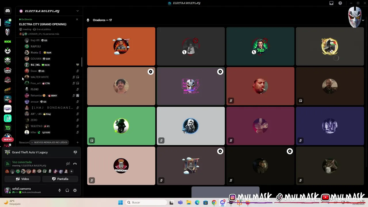The height and width of the screenshot is (207, 368).
Task: Disconnect from voice with hang-up icon
Action: 75,164
